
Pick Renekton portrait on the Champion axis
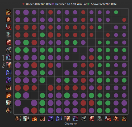(124, 119)
